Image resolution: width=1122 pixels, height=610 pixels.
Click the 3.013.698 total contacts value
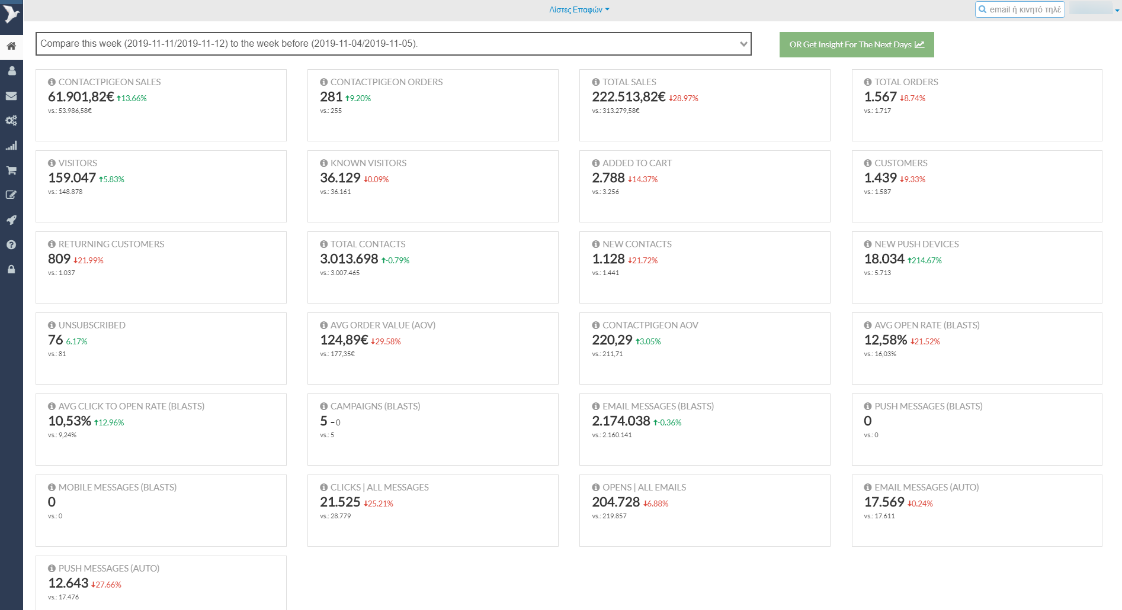point(349,259)
